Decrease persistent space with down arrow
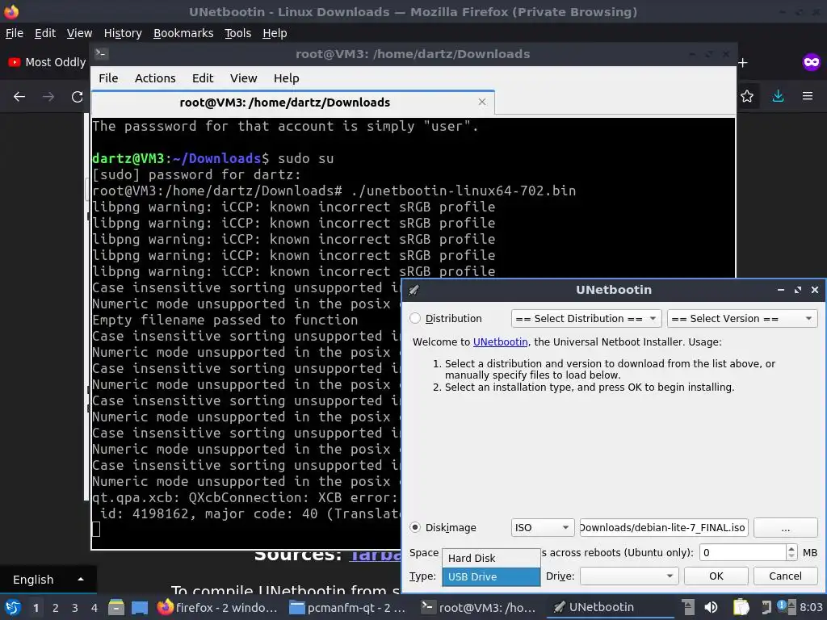The width and height of the screenshot is (827, 620). tap(791, 557)
